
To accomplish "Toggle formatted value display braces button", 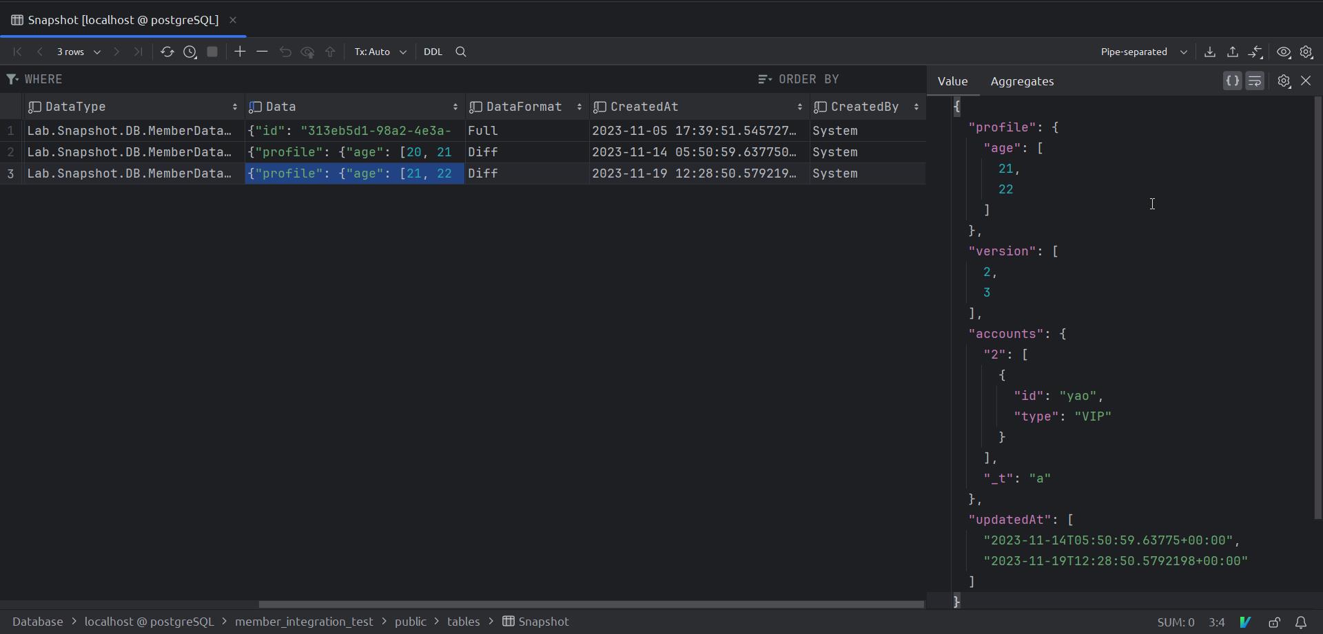I will pos(1232,81).
